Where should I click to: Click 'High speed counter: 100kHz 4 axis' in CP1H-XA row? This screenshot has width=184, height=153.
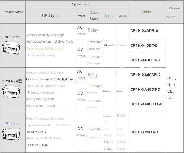pyautogui.click(x=50, y=79)
